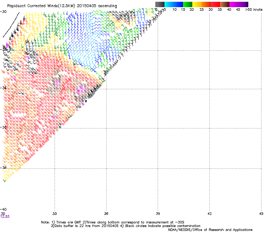Click the '35' knots scale label
264x232 pixels.
pos(220,10)
